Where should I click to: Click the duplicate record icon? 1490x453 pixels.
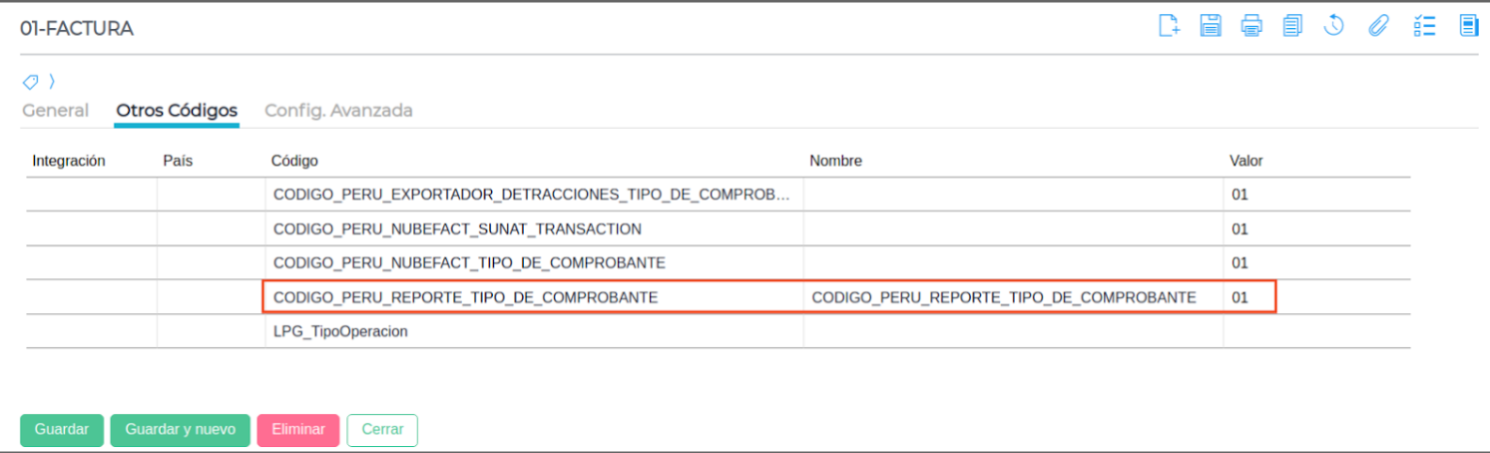(1292, 26)
